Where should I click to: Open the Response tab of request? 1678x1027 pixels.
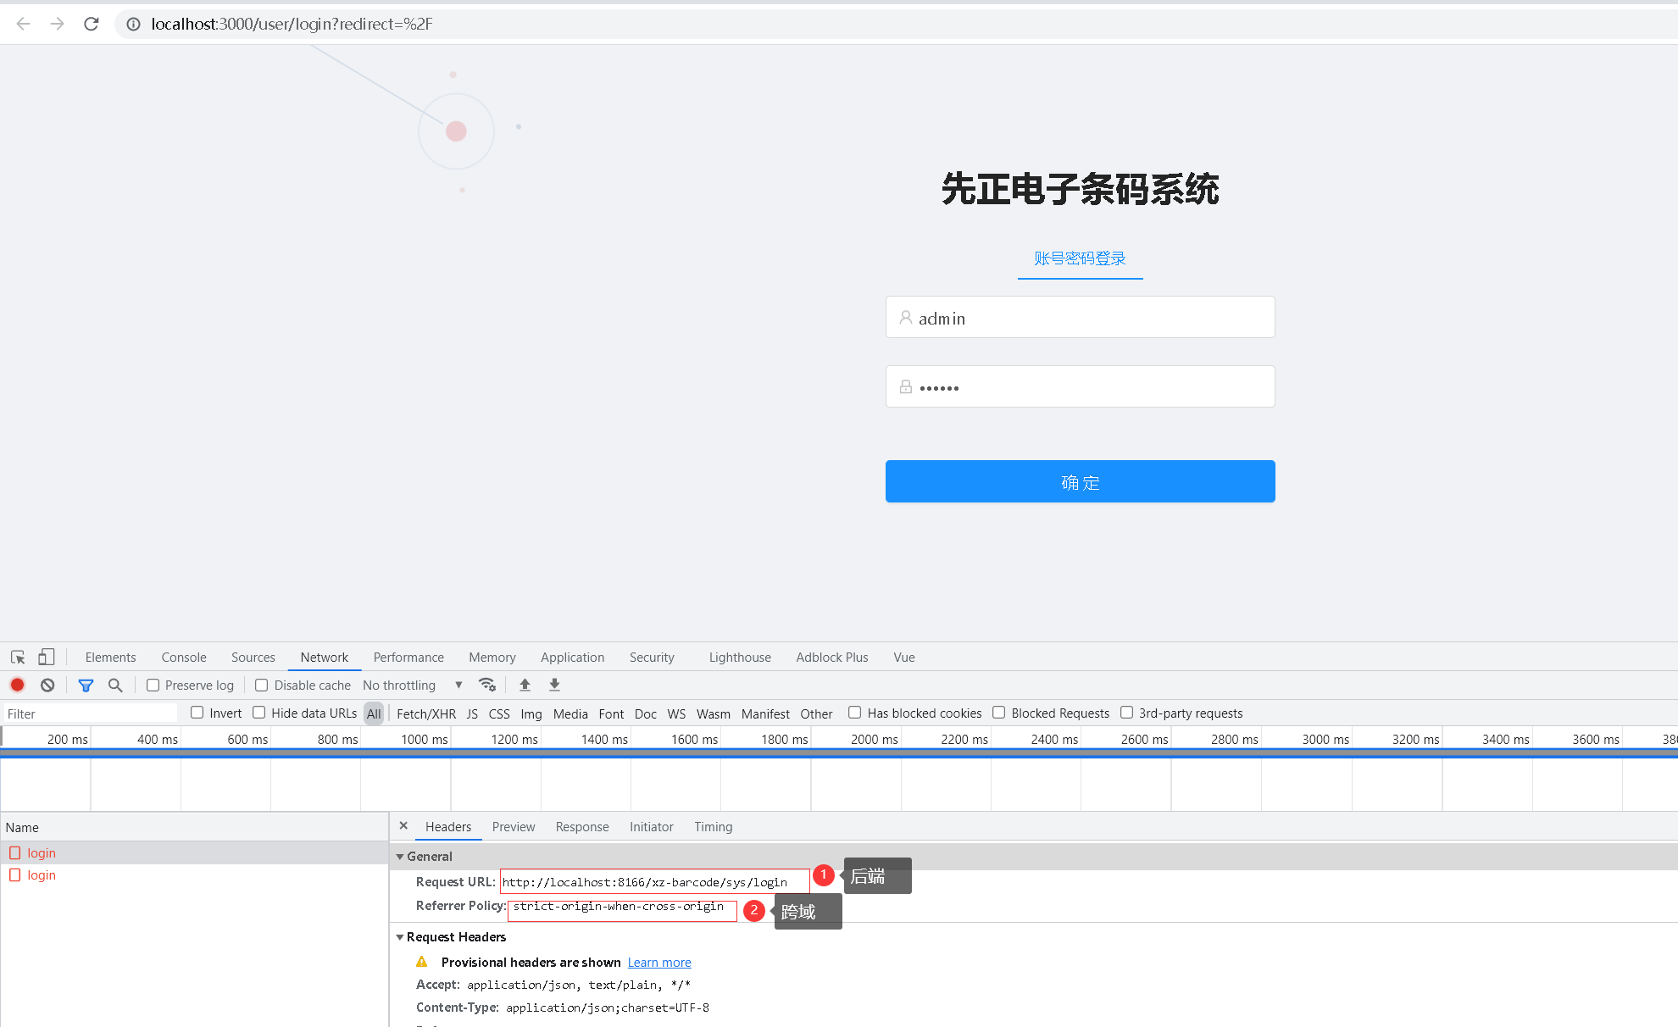[581, 827]
